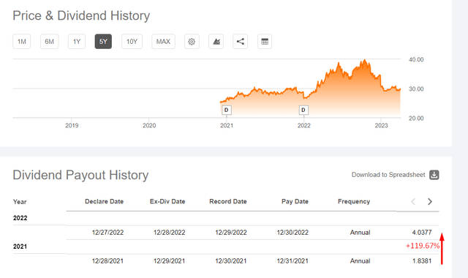Click record date 12/30/2021

click(x=231, y=261)
